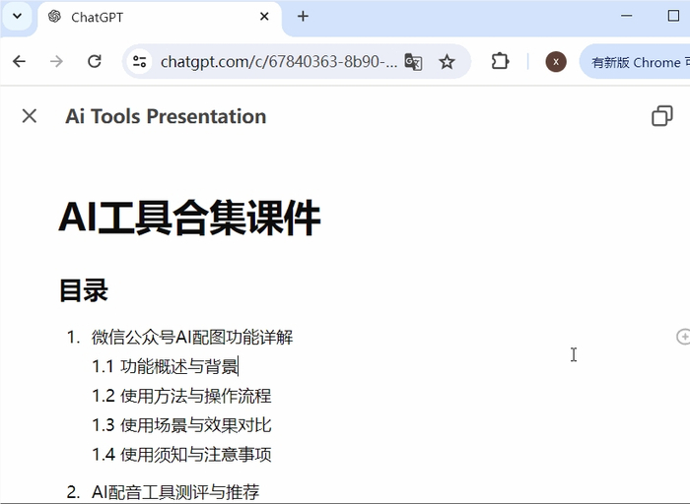The width and height of the screenshot is (690, 504).
Task: Open a new browser tab
Action: (303, 17)
